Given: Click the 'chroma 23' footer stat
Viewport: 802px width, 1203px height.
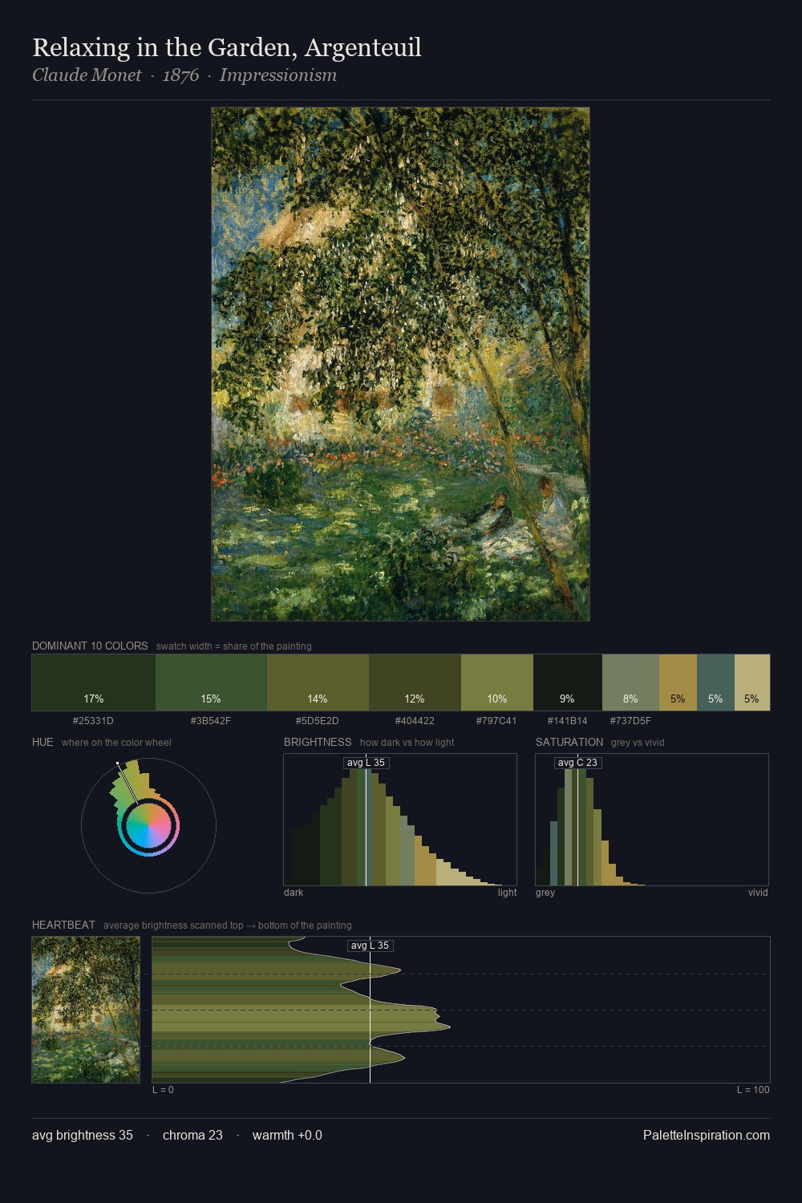Looking at the screenshot, I should pyautogui.click(x=192, y=1135).
